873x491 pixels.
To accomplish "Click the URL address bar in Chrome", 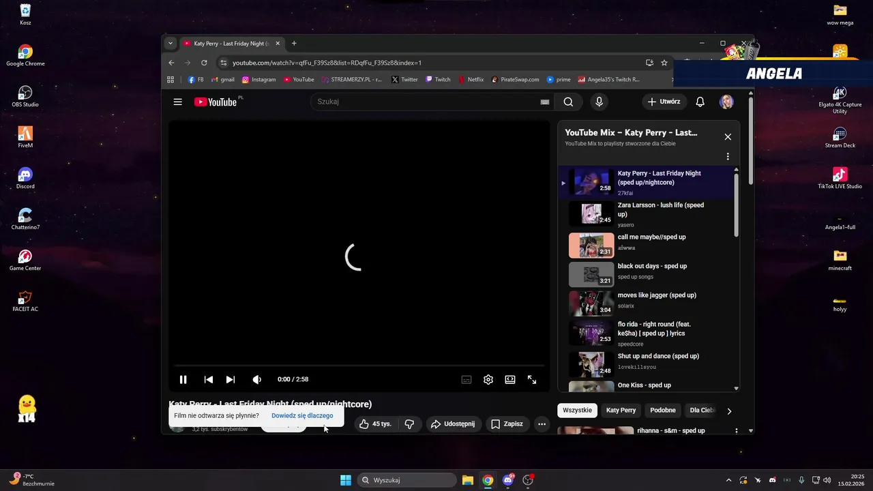I will (432, 63).
